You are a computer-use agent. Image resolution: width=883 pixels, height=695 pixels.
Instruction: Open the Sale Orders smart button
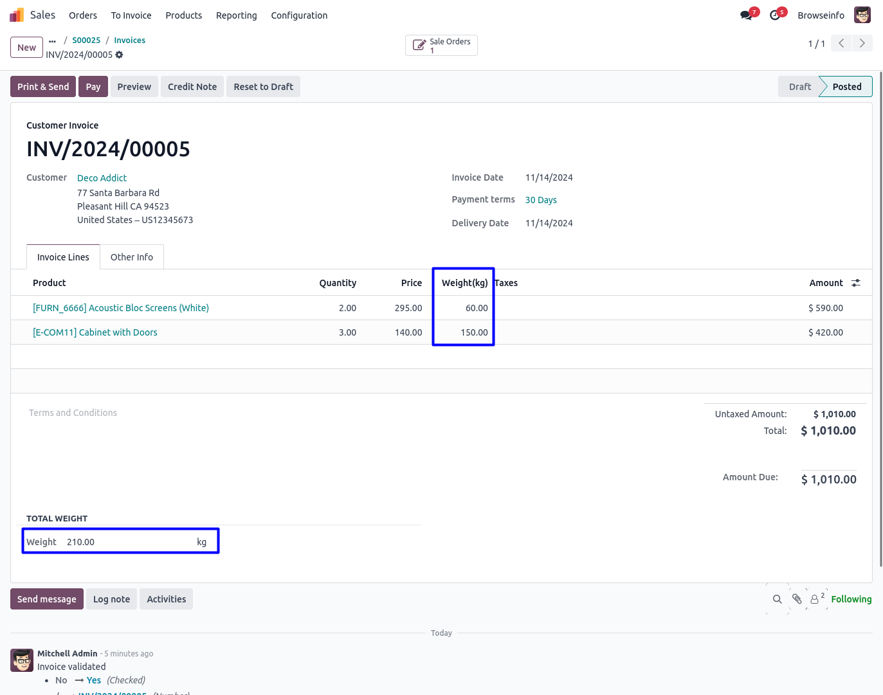coord(441,46)
